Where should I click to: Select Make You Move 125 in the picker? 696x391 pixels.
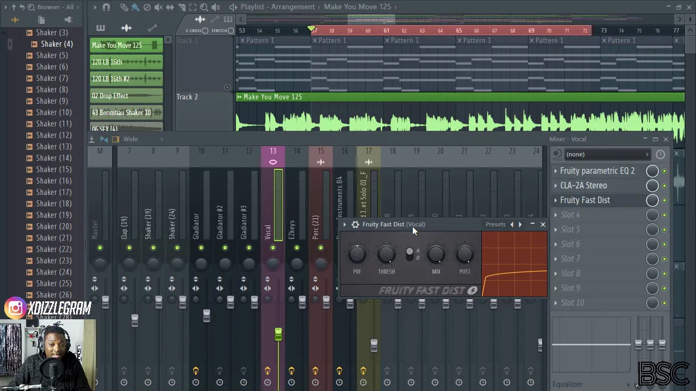point(126,46)
